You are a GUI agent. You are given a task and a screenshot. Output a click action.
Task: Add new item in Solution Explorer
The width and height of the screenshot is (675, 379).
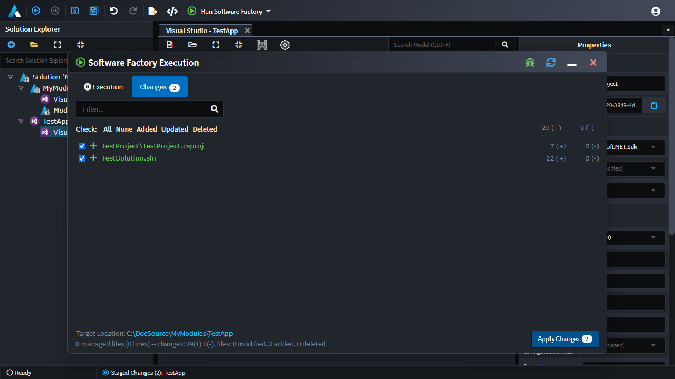click(x=11, y=45)
